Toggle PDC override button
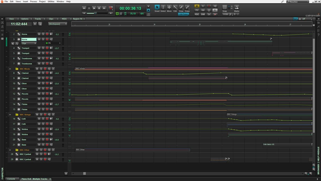 coord(197,14)
